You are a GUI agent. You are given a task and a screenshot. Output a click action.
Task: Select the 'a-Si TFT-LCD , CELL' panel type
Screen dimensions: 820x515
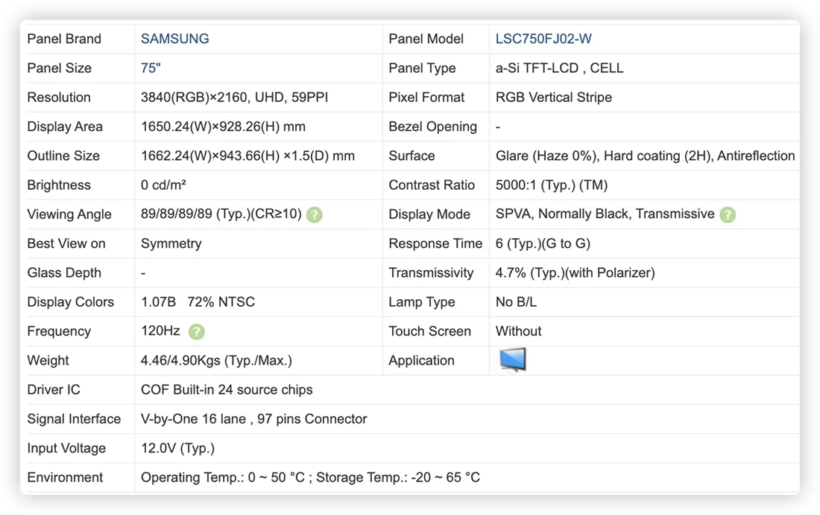pyautogui.click(x=559, y=68)
